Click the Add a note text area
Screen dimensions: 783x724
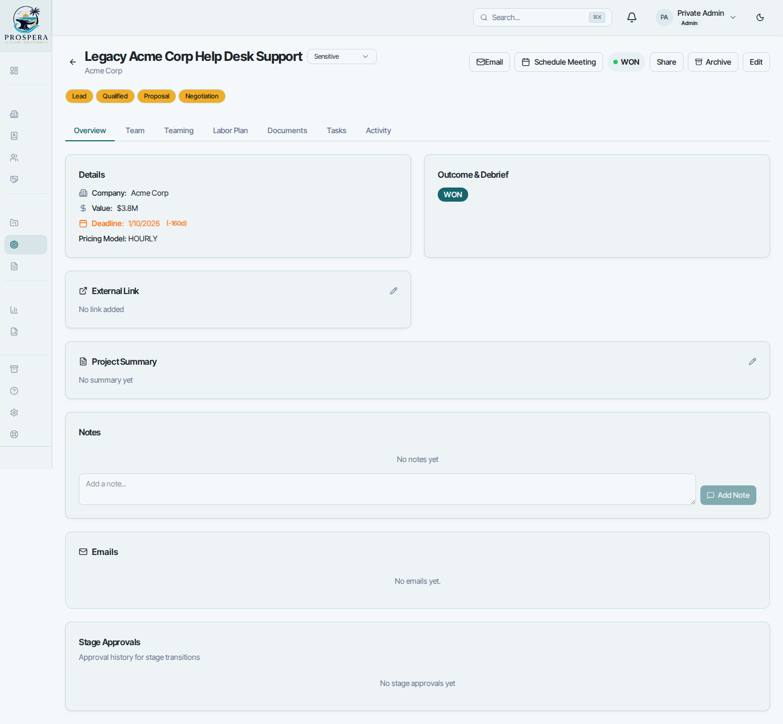click(x=387, y=489)
